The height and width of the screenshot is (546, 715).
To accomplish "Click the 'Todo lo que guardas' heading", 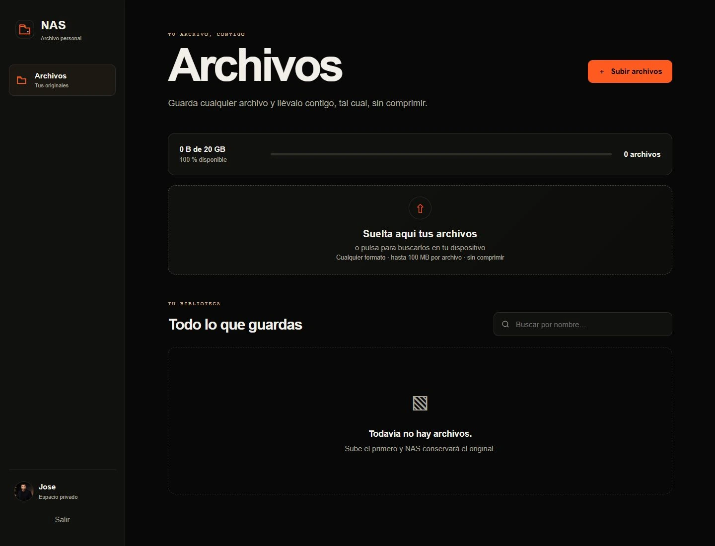I will [x=235, y=325].
